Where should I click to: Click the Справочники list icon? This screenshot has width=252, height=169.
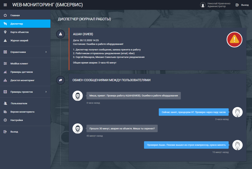[x=5, y=52]
